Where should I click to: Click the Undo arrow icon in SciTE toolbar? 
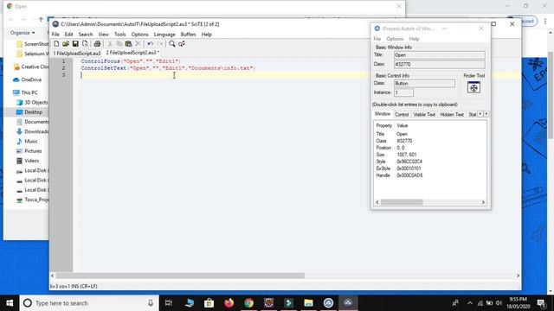[x=150, y=44]
